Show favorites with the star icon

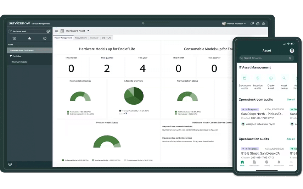29,38
